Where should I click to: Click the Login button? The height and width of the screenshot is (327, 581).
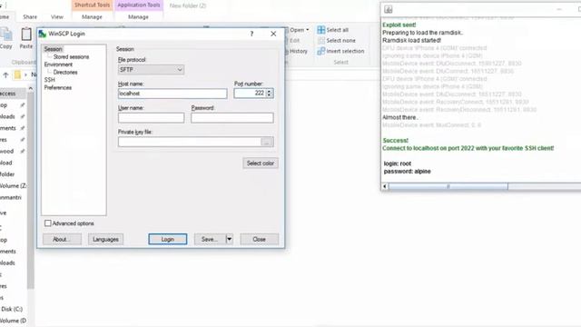click(x=167, y=239)
